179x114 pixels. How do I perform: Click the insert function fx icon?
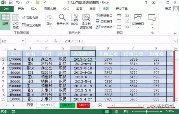pos(55,41)
